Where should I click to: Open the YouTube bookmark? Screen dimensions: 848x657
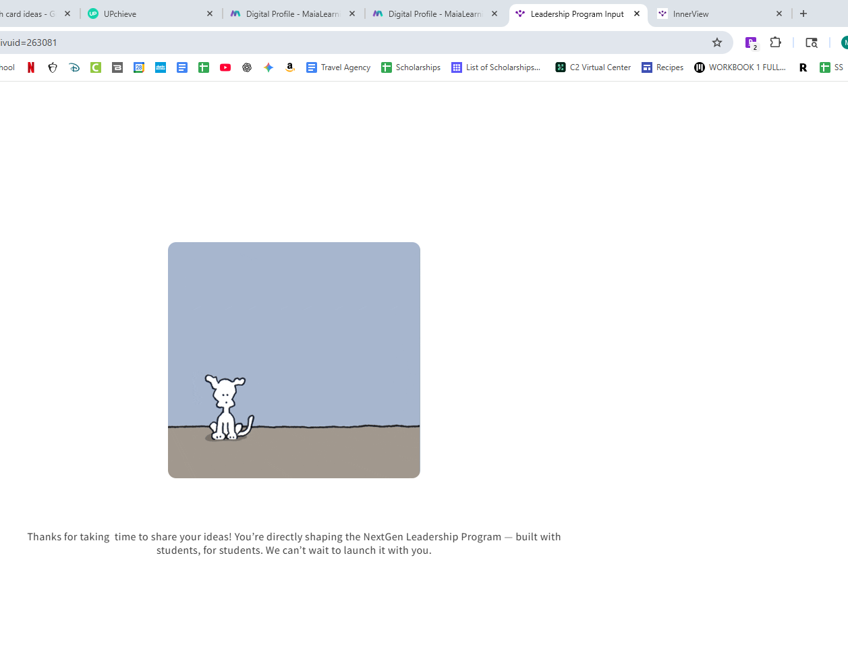pos(225,67)
